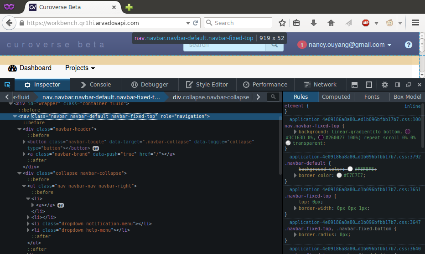This screenshot has width=425, height=254.
Task: Open the downloads arrow icon
Action: [x=314, y=23]
